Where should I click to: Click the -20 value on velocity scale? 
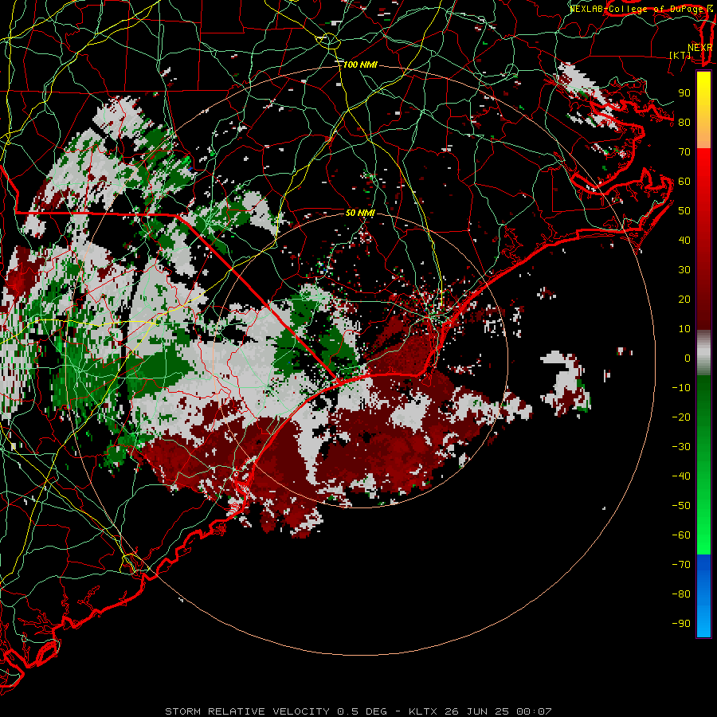click(681, 417)
